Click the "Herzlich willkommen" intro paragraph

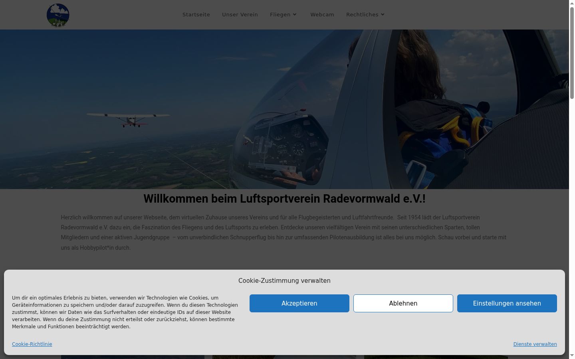[284, 233]
